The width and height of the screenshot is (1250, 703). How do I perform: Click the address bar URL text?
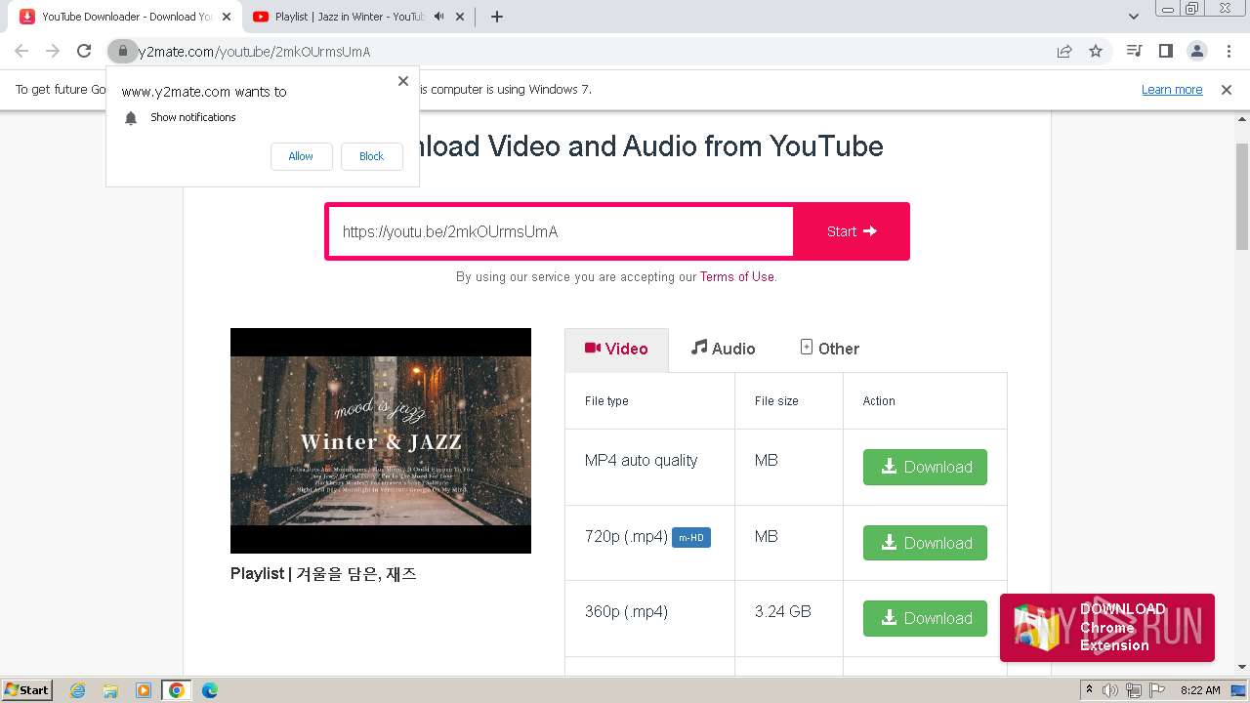[254, 52]
